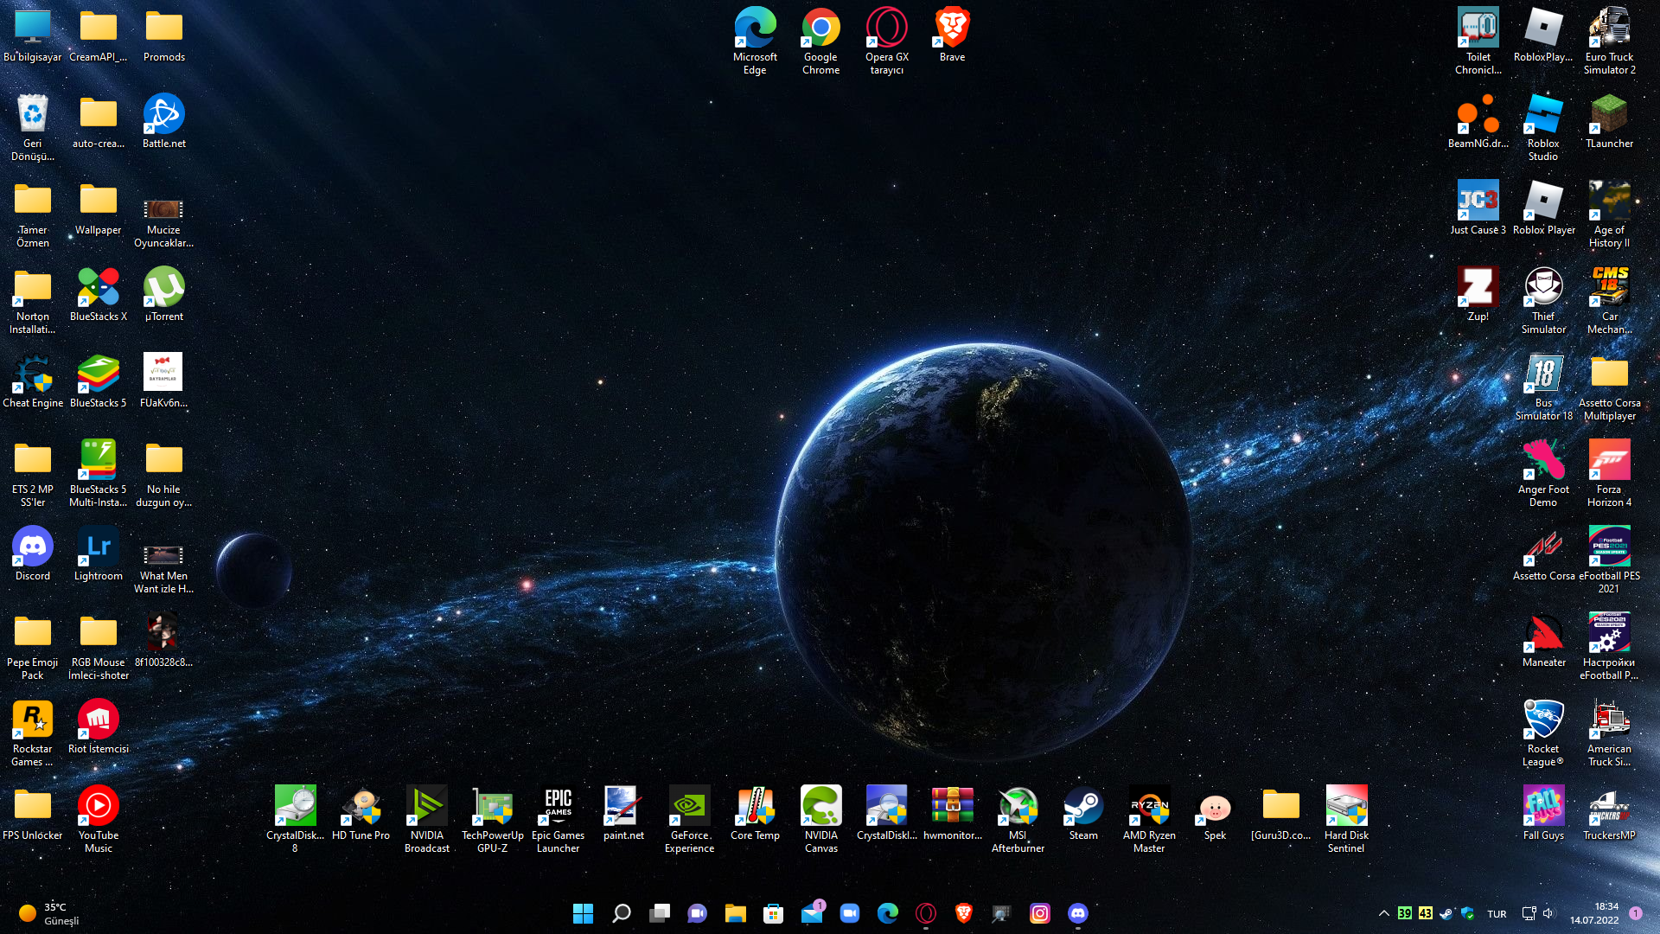
Task: Click the Epic Games Launcher icon
Action: [558, 819]
